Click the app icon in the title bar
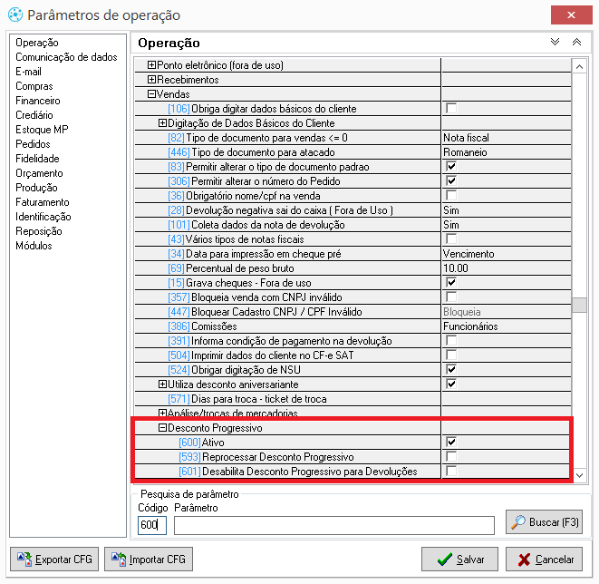 (13, 15)
